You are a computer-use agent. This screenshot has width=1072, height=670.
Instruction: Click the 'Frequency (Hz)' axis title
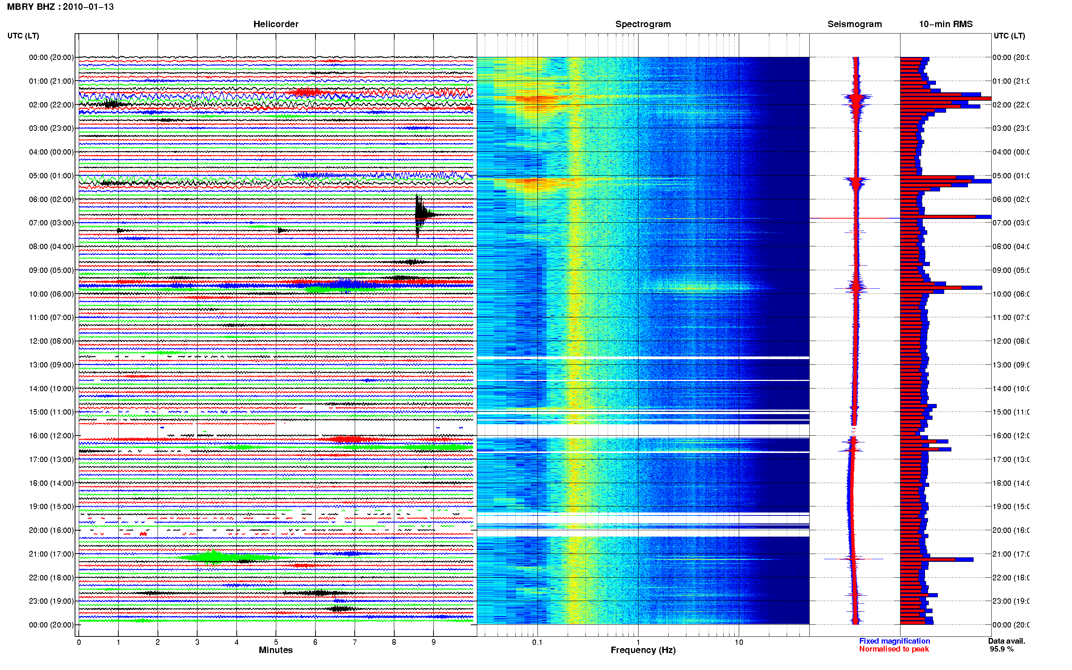[x=643, y=650]
